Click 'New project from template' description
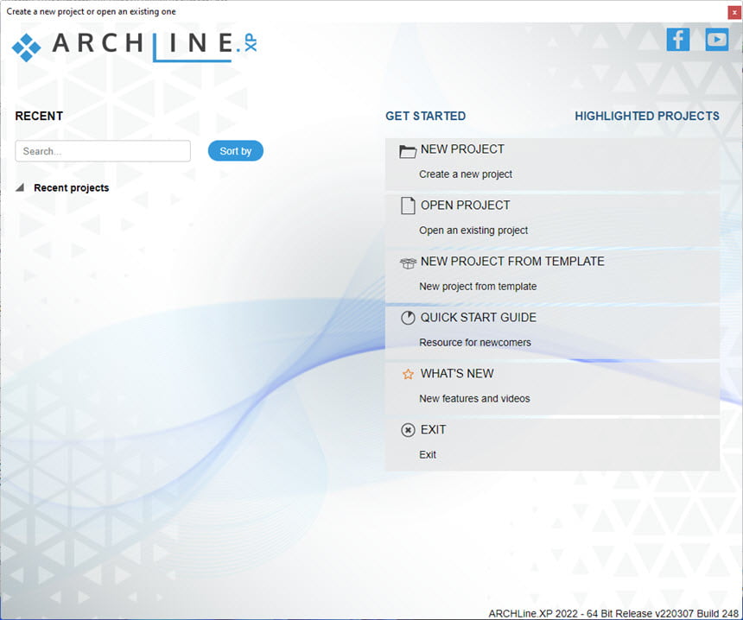743x620 pixels. coord(478,287)
